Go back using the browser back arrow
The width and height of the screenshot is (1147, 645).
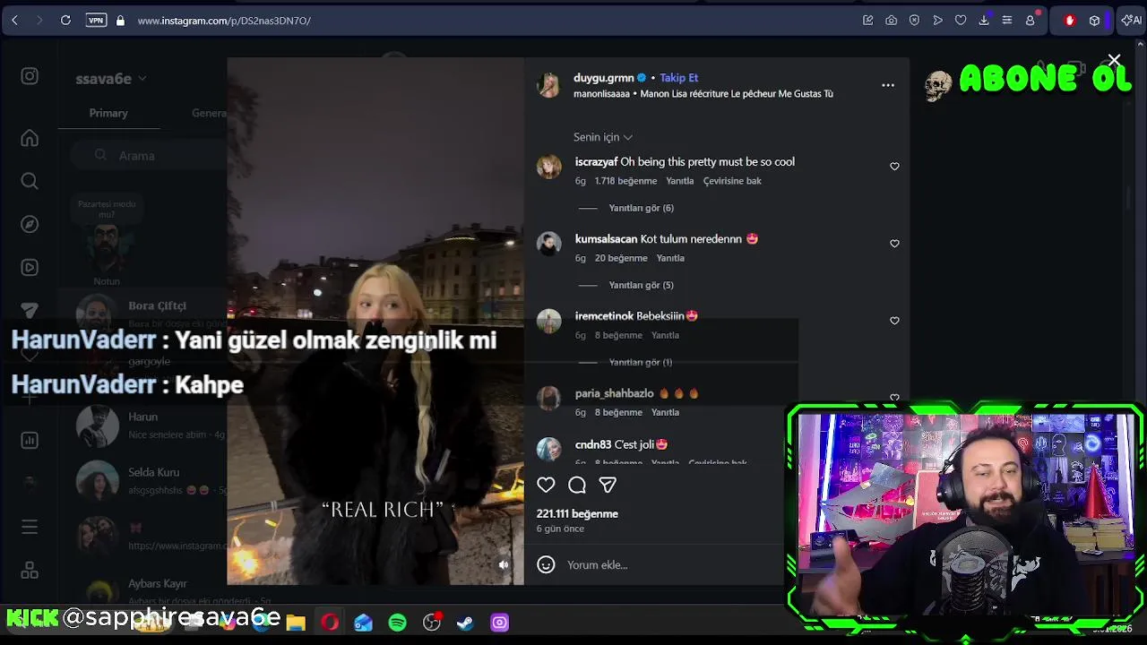(14, 20)
